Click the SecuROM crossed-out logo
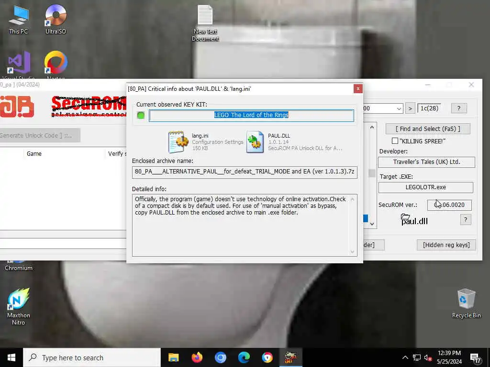Screen dimensions: 490x367 89,106
